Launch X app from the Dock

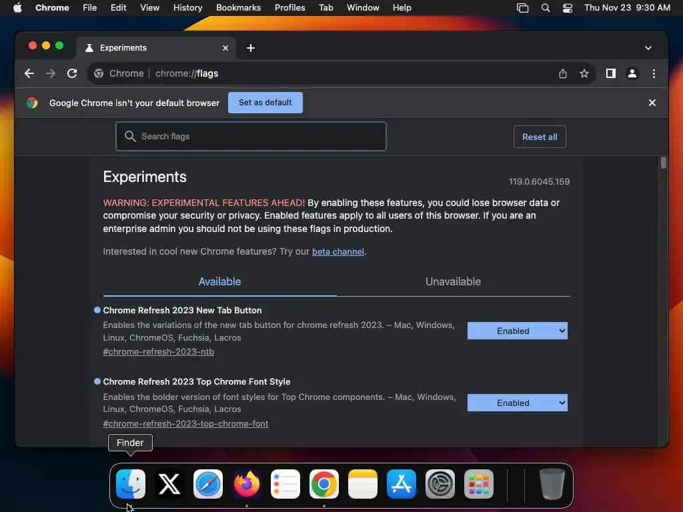[169, 484]
